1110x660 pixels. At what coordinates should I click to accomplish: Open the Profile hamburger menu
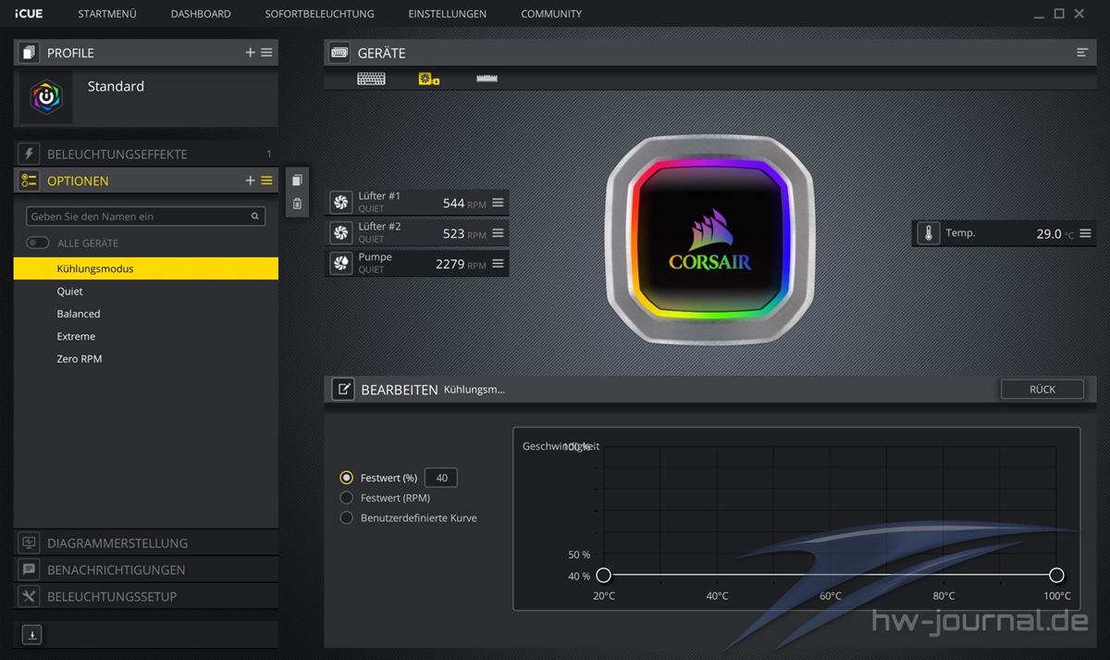pos(266,53)
